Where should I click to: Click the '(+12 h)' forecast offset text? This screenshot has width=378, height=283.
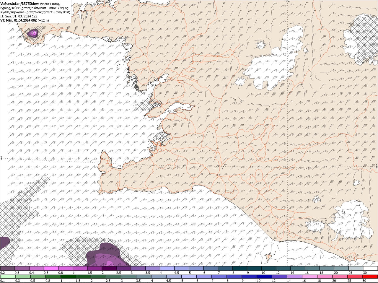43,20
